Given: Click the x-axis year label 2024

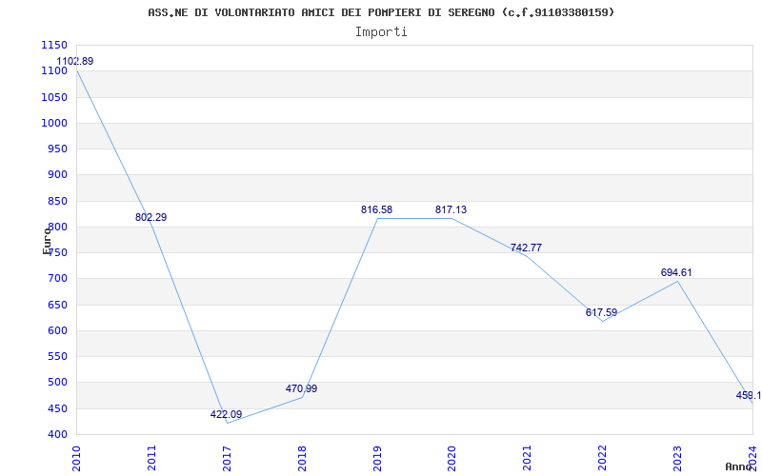Looking at the screenshot, I should tap(752, 458).
